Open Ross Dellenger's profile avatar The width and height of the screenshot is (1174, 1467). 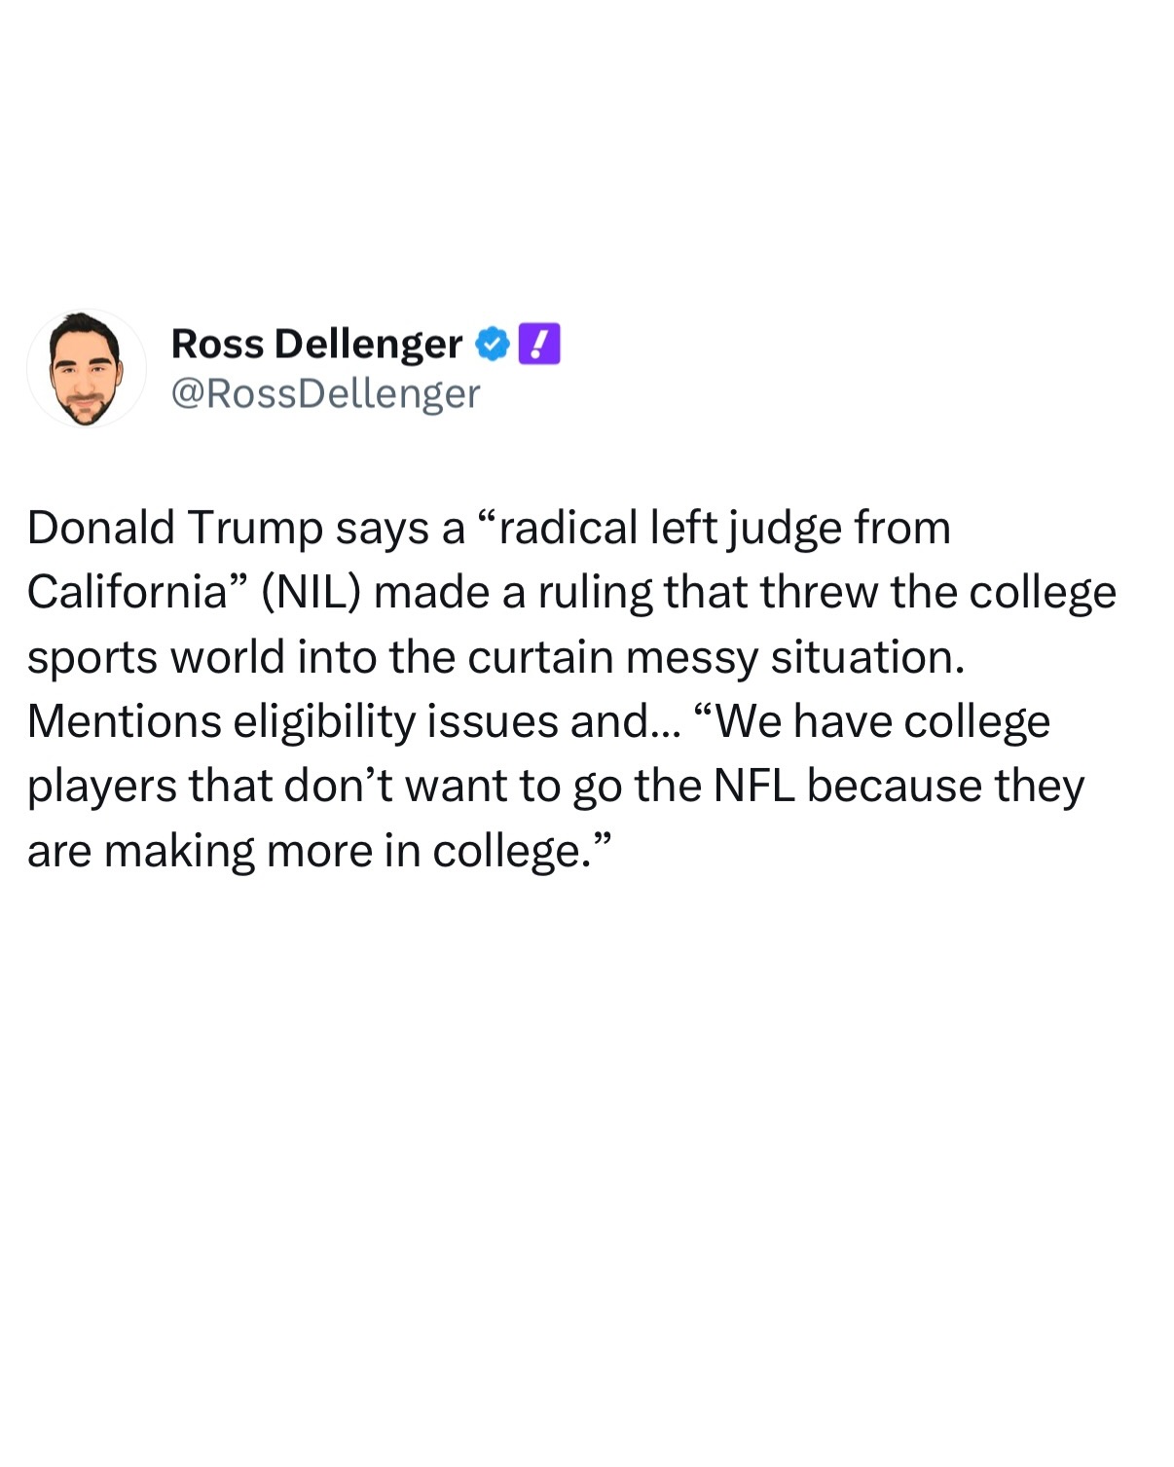pos(86,369)
